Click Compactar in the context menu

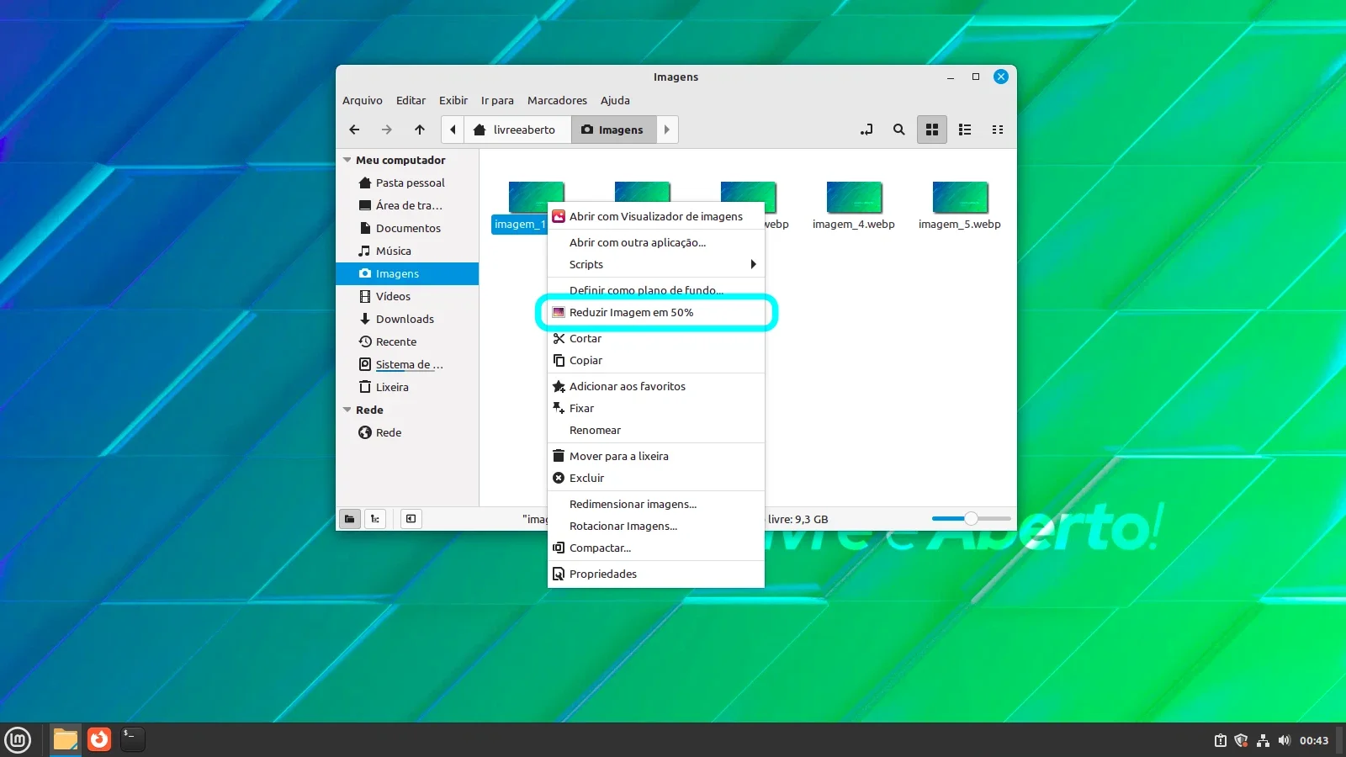click(x=655, y=548)
